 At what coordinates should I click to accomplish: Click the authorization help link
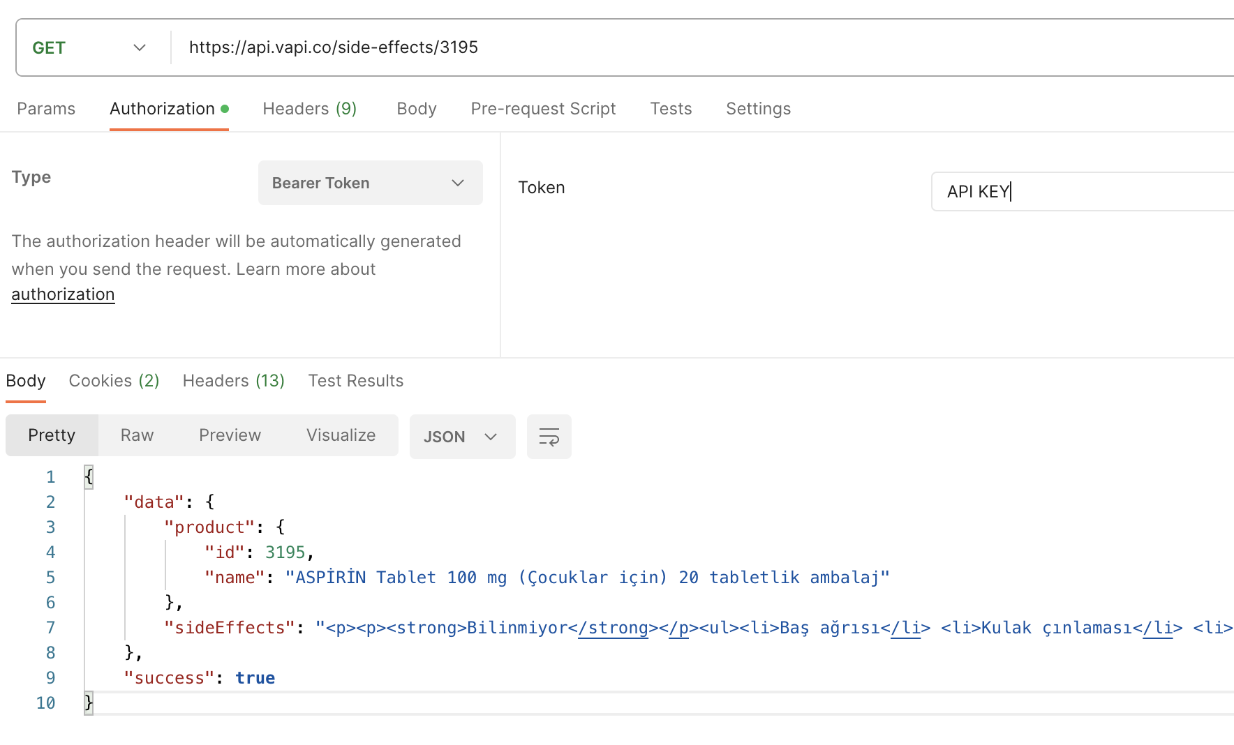tap(63, 294)
